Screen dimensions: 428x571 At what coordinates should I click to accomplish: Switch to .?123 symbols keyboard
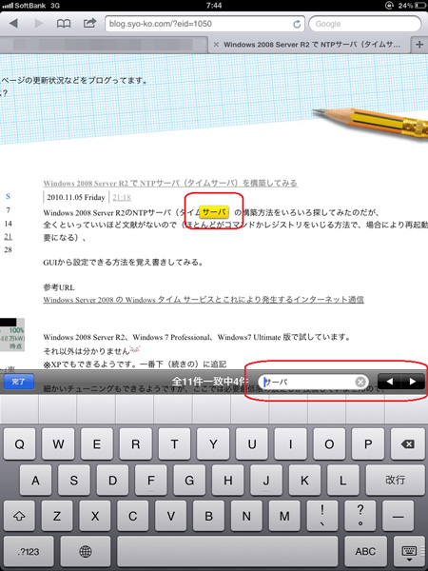29,552
